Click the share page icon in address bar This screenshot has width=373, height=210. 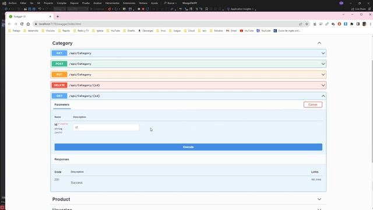pyautogui.click(x=301, y=24)
